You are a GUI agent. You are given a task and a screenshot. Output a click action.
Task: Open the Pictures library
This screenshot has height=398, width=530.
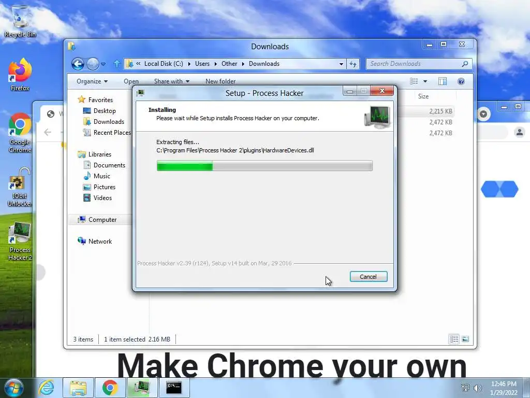[x=105, y=187]
